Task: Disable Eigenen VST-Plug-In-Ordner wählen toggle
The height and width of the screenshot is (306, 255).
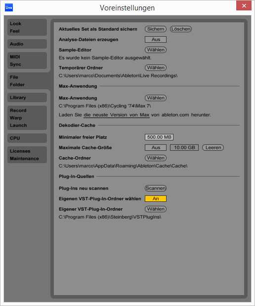Action: pyautogui.click(x=156, y=199)
